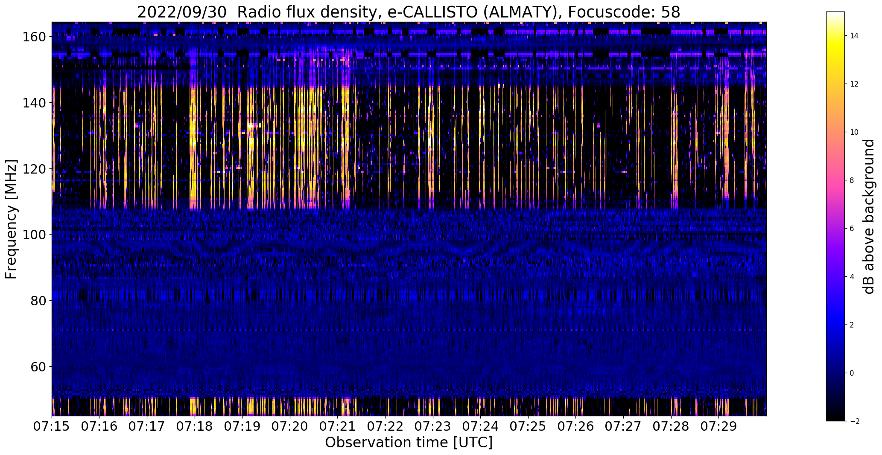Click the 07:23 time tick label
Viewport: 882px width, 455px height.
(x=433, y=426)
